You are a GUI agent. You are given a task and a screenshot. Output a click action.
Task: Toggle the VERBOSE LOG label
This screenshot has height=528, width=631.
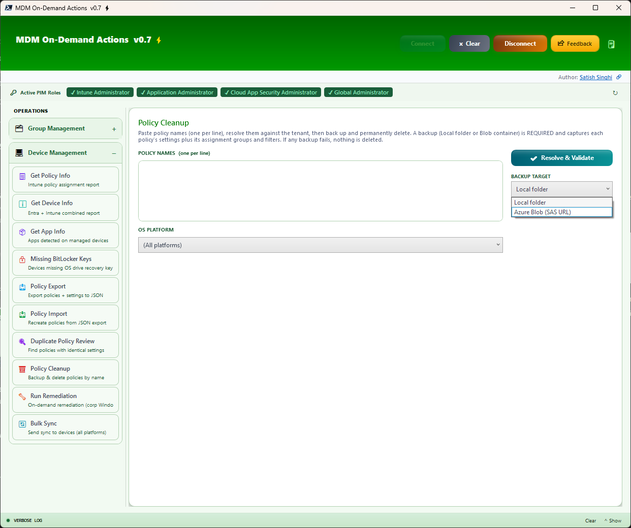[x=28, y=520]
